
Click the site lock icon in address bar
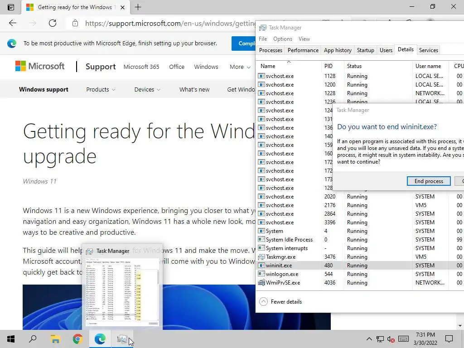point(75,23)
